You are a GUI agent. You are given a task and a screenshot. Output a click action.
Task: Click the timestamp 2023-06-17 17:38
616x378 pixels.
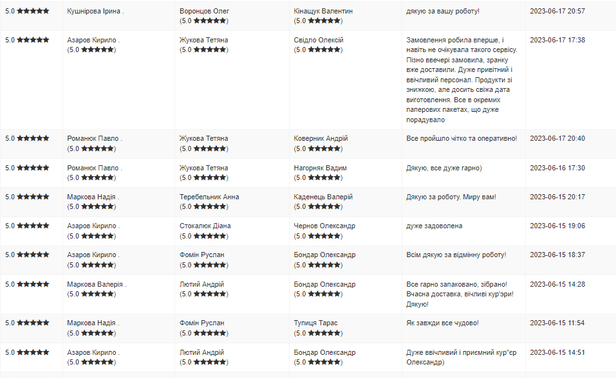point(557,40)
